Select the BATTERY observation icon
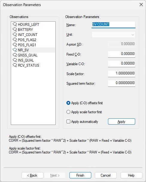Screen dimensions: 146x182 click(x=15, y=30)
